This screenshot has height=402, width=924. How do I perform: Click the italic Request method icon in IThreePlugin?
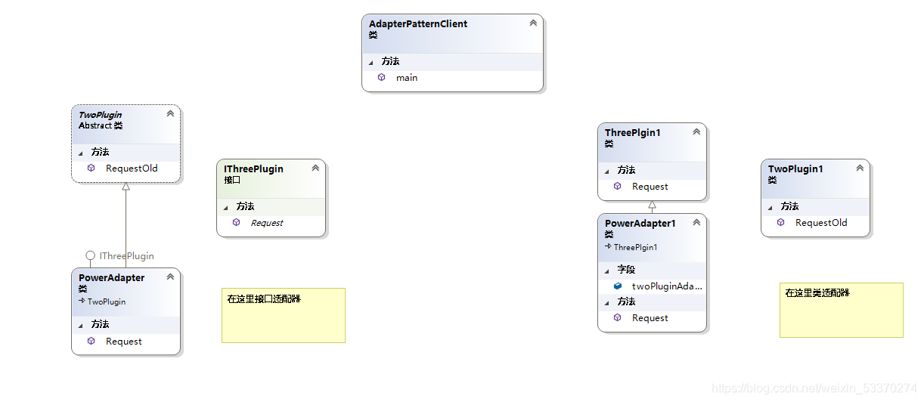[236, 222]
